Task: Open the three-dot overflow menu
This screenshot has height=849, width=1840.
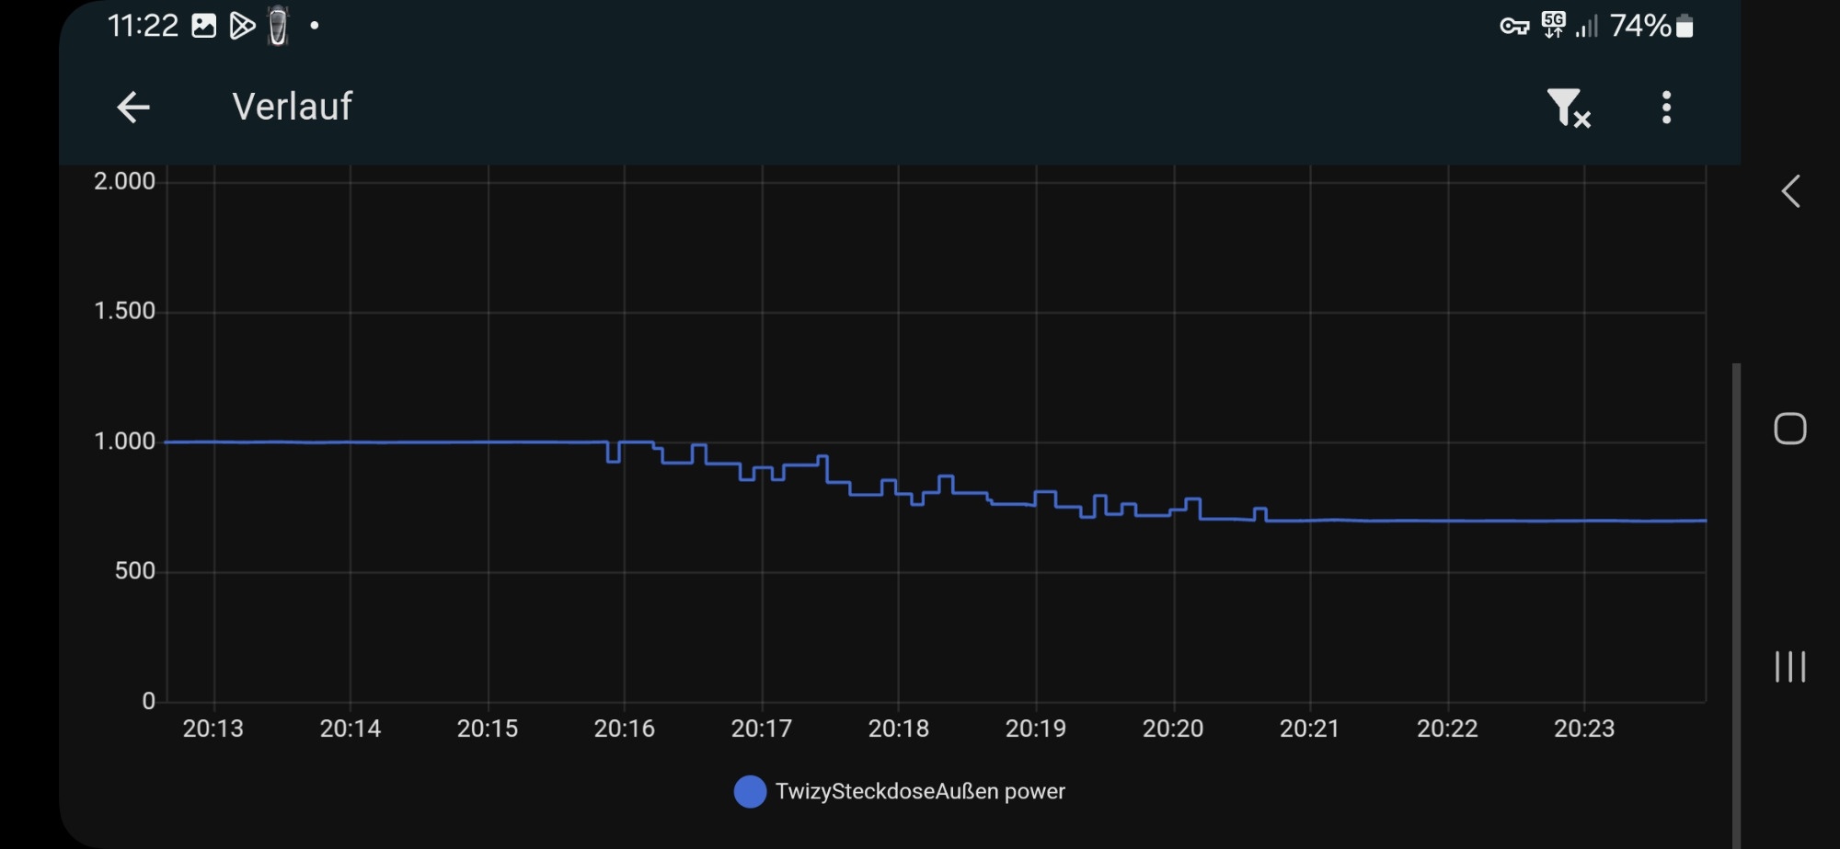Action: [x=1666, y=108]
